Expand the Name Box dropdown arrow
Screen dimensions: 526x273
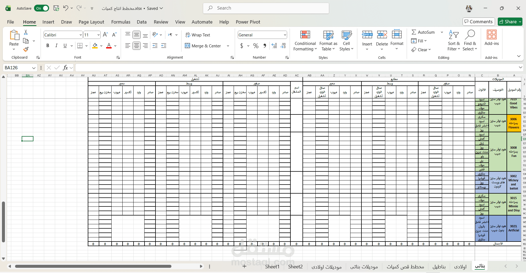(x=34, y=68)
